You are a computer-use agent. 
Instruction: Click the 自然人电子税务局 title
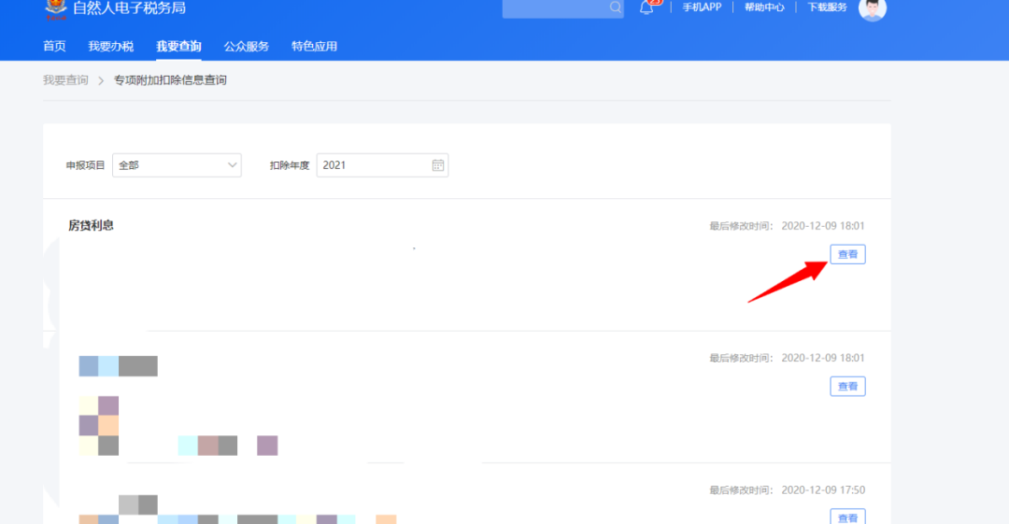coord(129,7)
